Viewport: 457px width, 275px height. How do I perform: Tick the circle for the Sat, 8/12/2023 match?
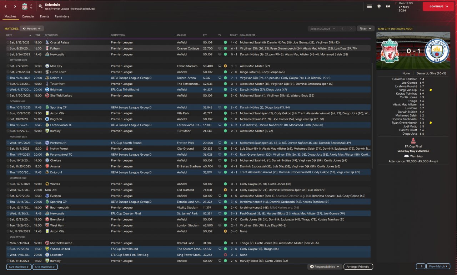[8, 42]
